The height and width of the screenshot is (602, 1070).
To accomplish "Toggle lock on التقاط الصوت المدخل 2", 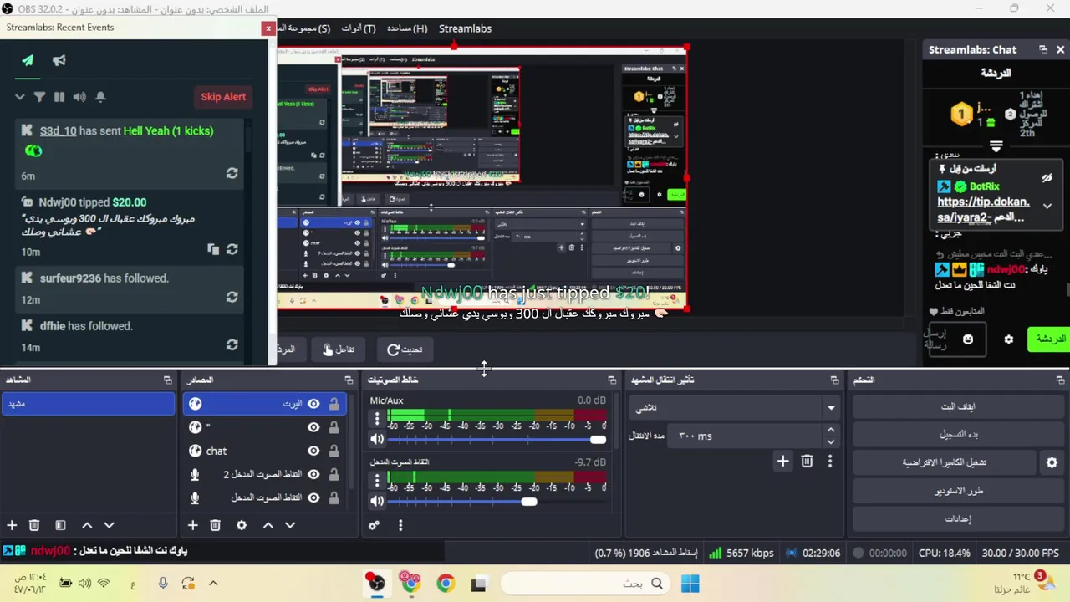I will pos(334,474).
